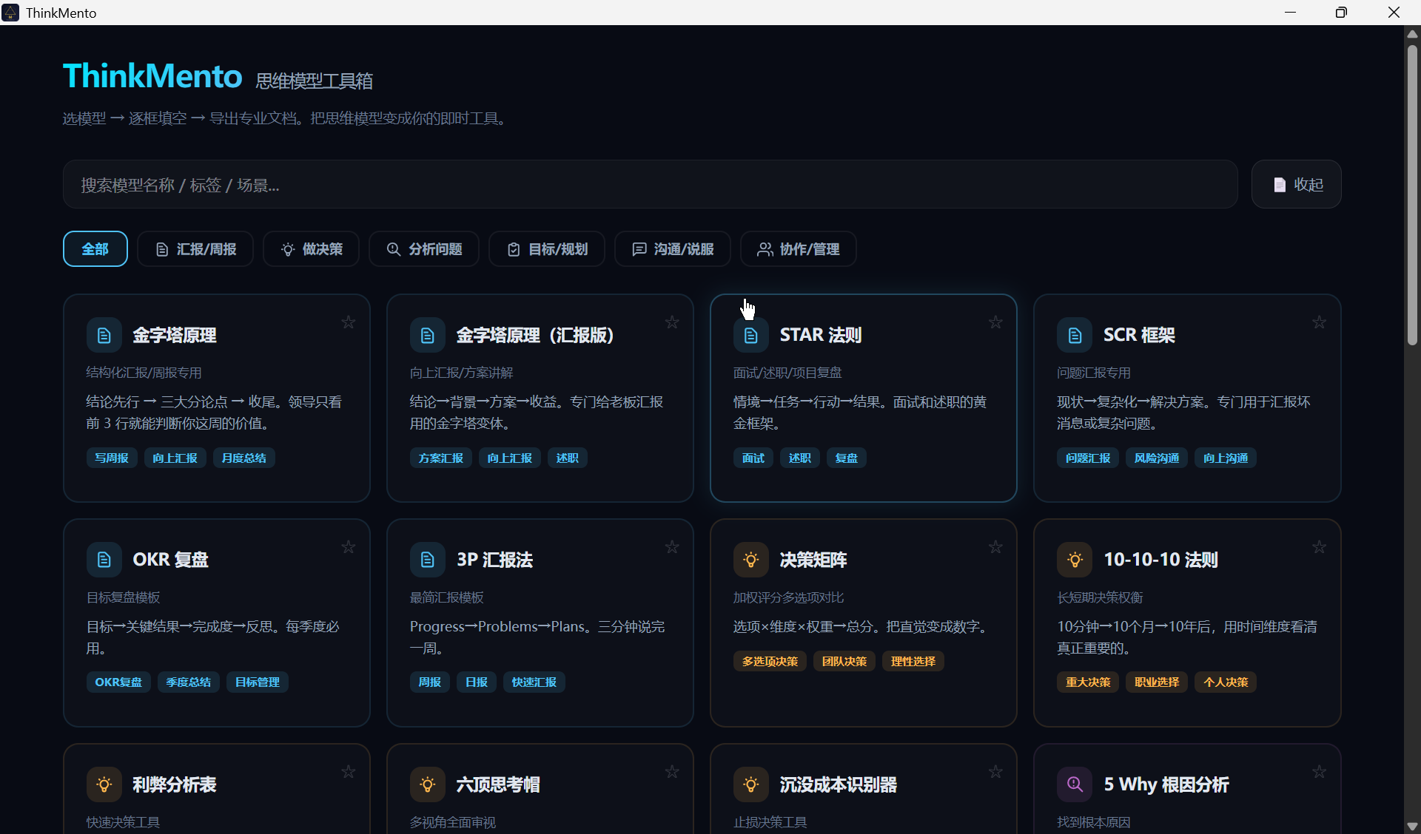Viewport: 1421px width, 834px height.
Task: Click the scrollbar down arrow
Action: point(1412,827)
